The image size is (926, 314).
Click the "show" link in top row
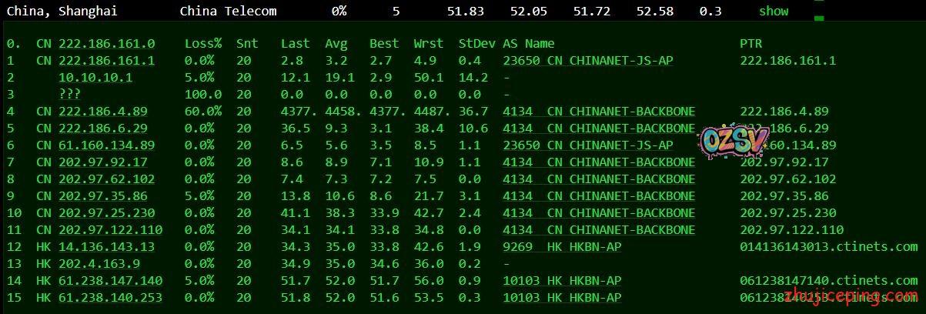tap(773, 11)
